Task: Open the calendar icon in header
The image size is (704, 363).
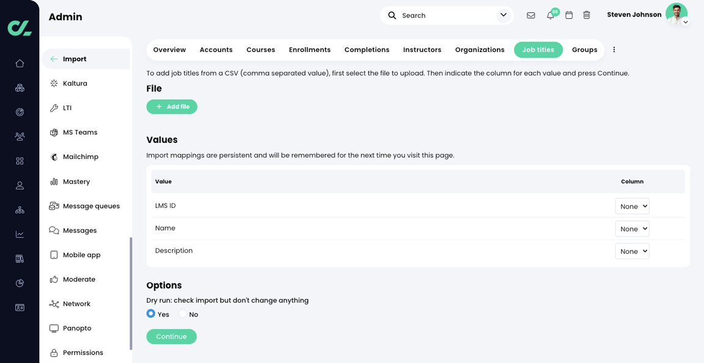Action: pos(569,15)
